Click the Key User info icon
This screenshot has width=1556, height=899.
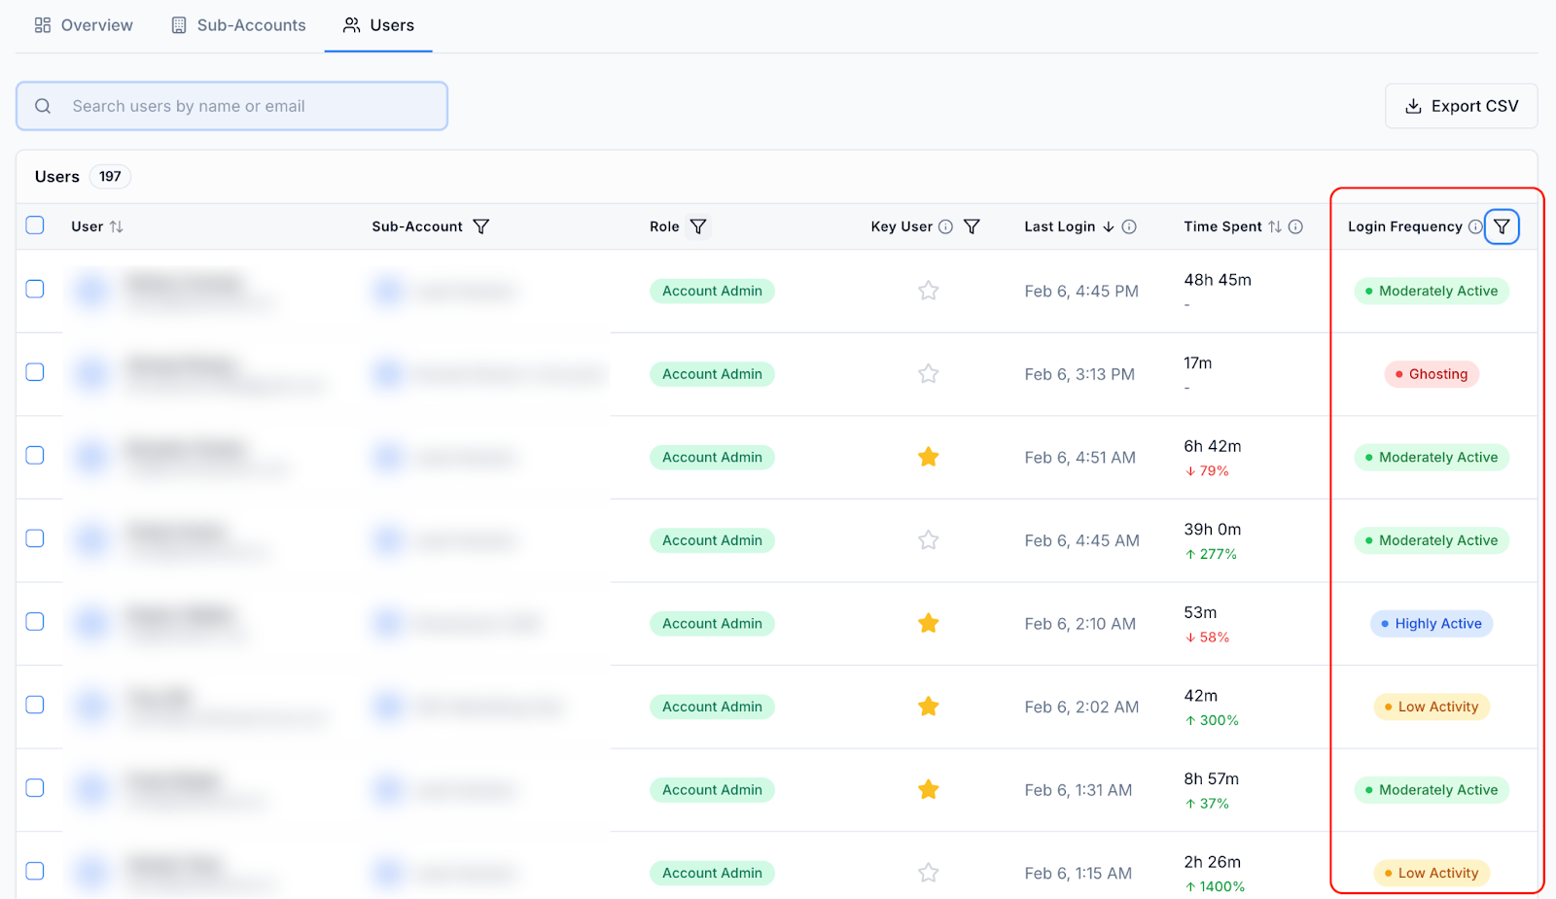(945, 226)
